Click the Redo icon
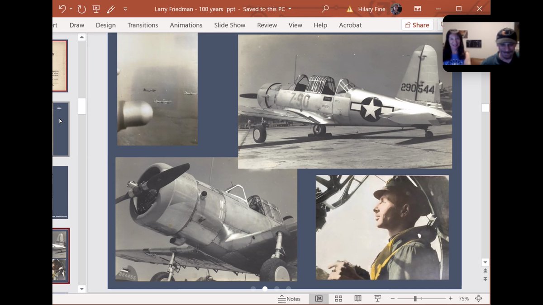Viewport: 543px width, 305px height. click(81, 9)
